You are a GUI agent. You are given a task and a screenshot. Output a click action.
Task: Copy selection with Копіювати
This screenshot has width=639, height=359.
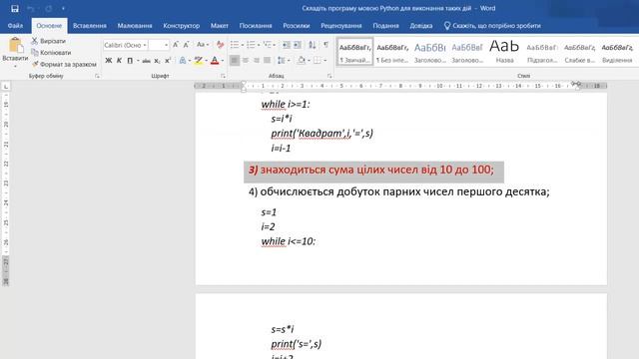point(51,53)
